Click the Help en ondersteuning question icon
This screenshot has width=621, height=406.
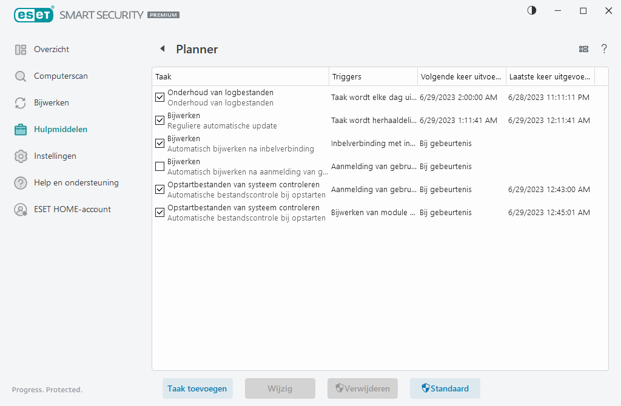[20, 182]
